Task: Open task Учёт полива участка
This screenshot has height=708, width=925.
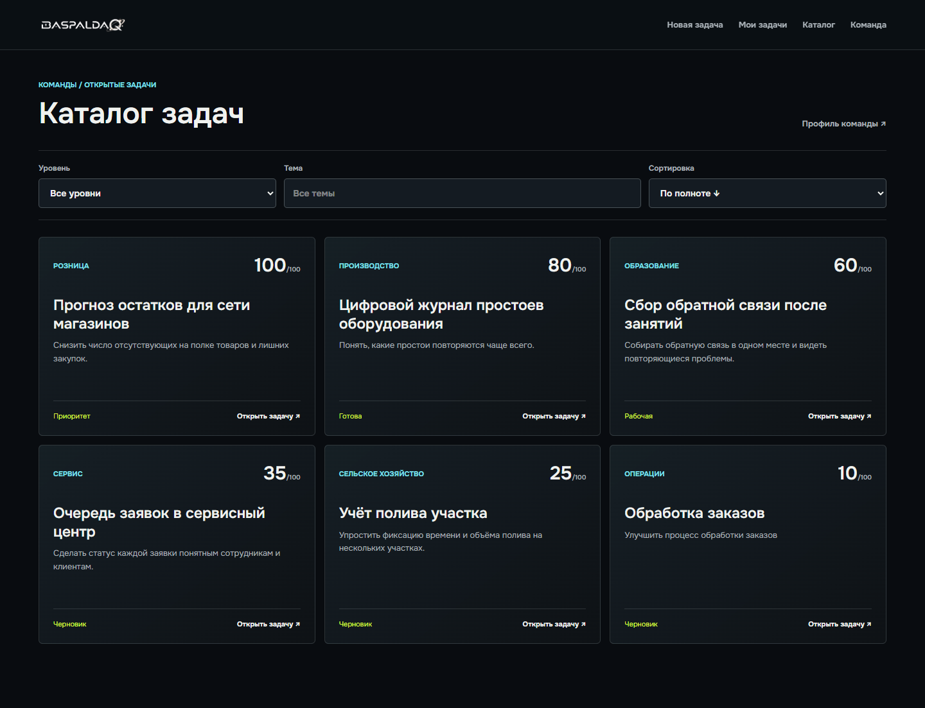Action: tap(554, 625)
